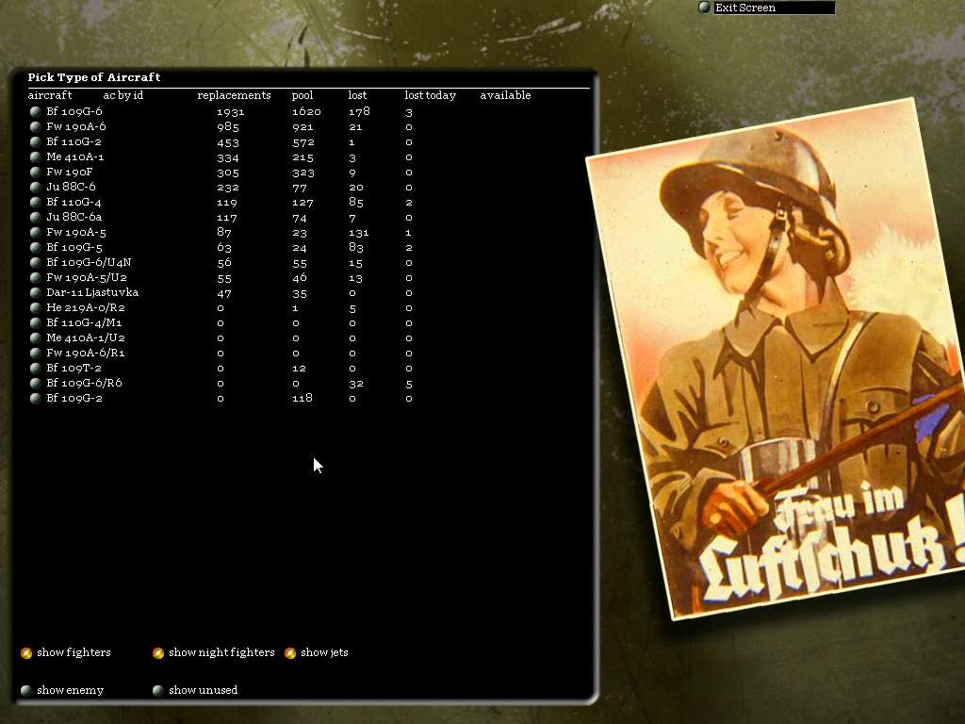
Task: Pick the Me 410A-1 round selector
Action: click(x=35, y=157)
